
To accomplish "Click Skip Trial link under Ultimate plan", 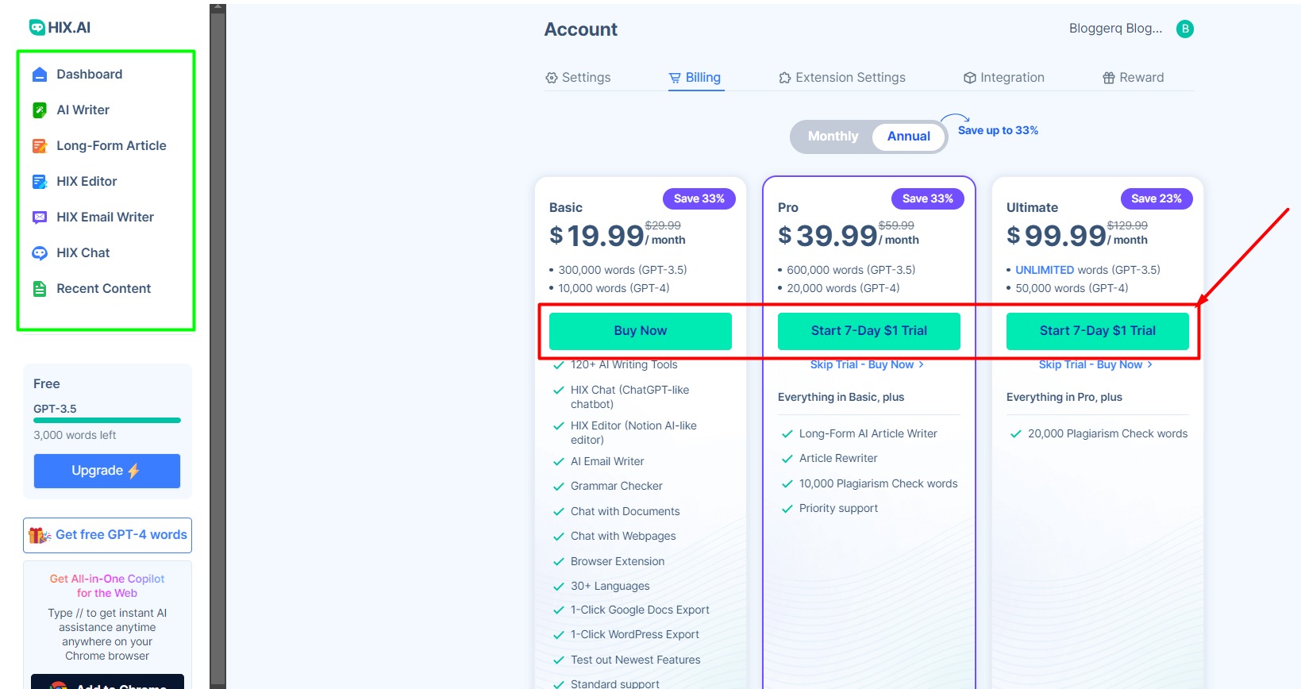I will point(1095,365).
